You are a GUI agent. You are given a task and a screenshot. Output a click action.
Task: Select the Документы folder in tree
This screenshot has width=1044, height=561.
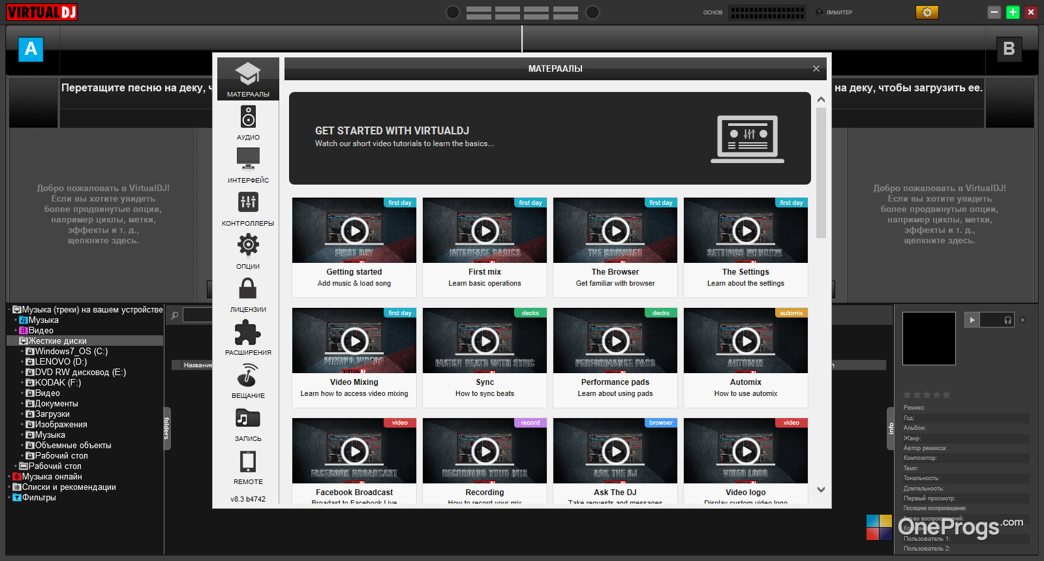(x=56, y=404)
